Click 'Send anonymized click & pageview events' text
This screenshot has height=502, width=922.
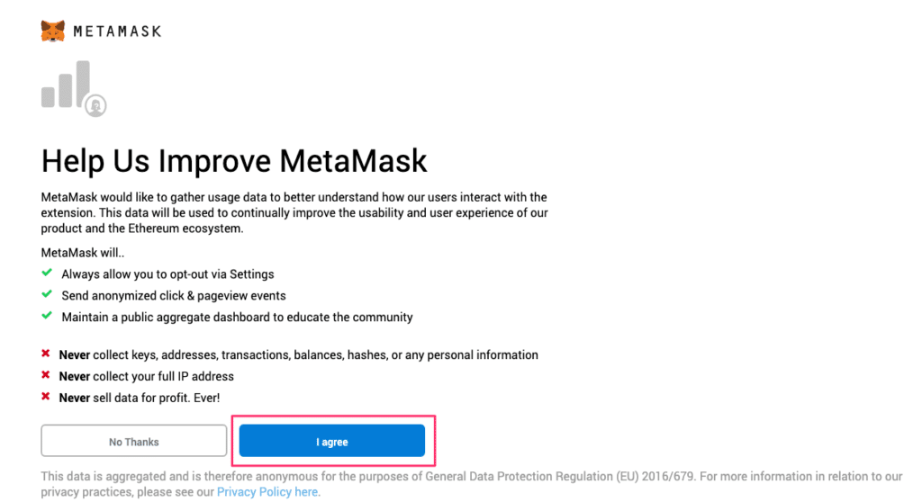(x=174, y=295)
